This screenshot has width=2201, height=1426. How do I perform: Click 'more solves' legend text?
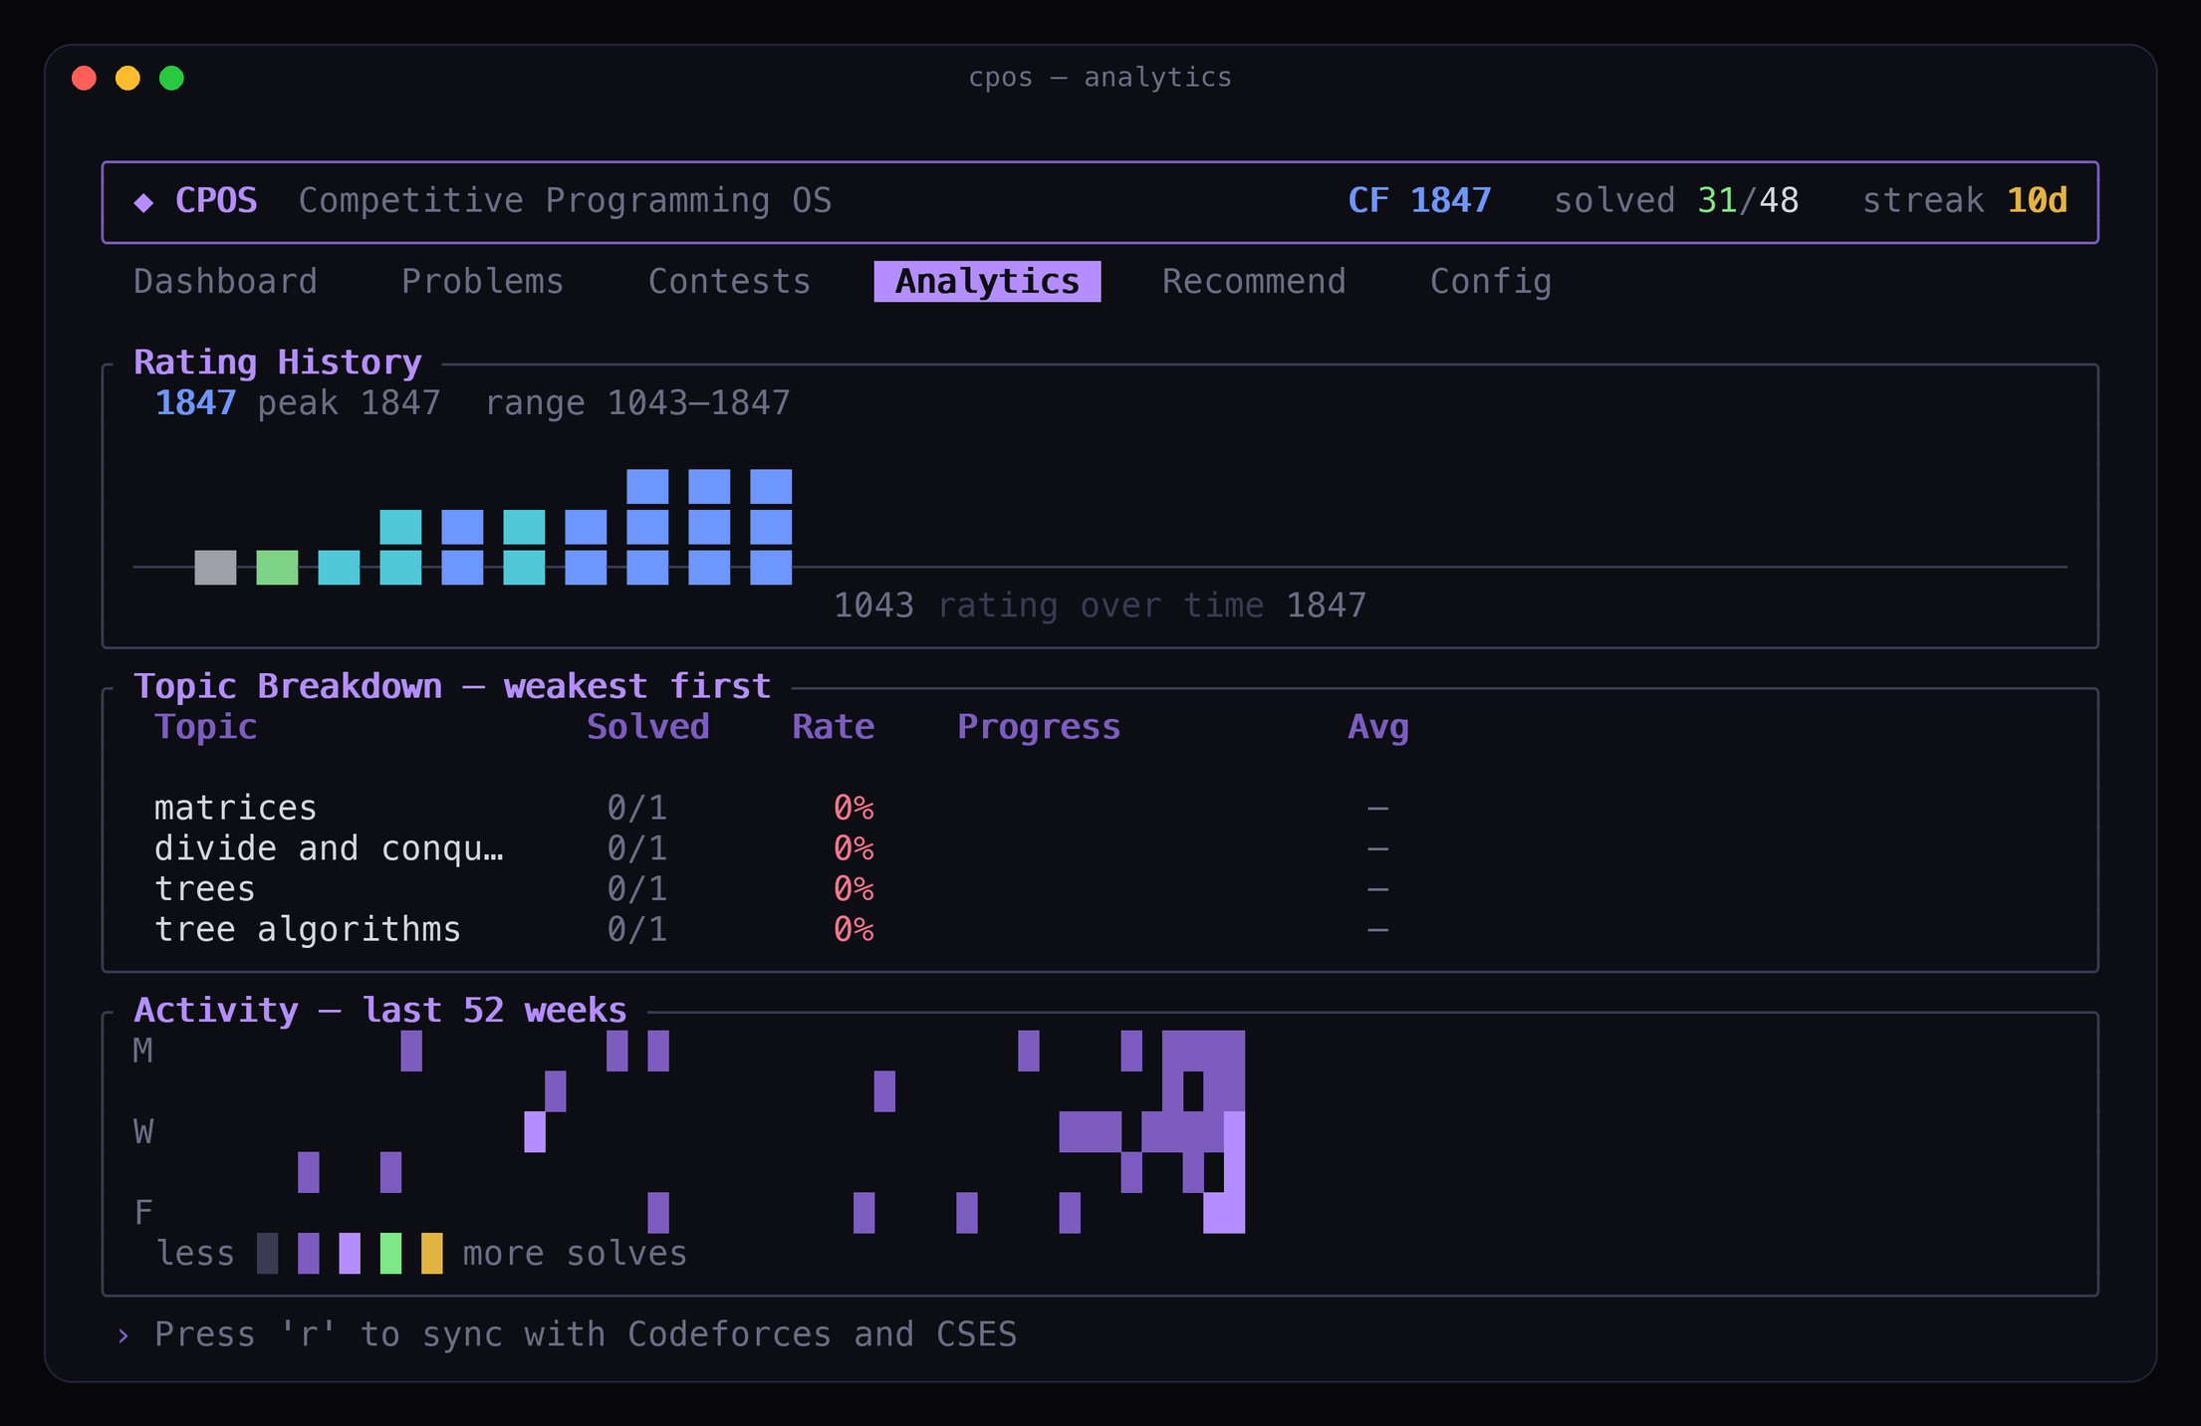(575, 1254)
